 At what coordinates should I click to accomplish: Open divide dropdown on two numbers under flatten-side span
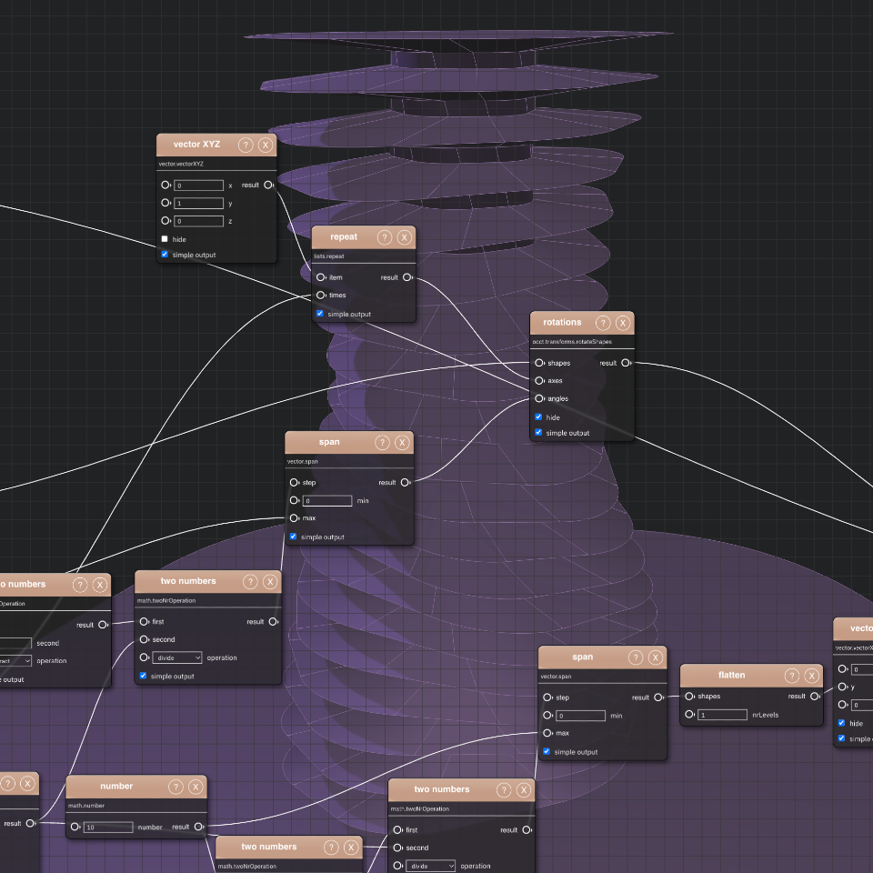(430, 866)
